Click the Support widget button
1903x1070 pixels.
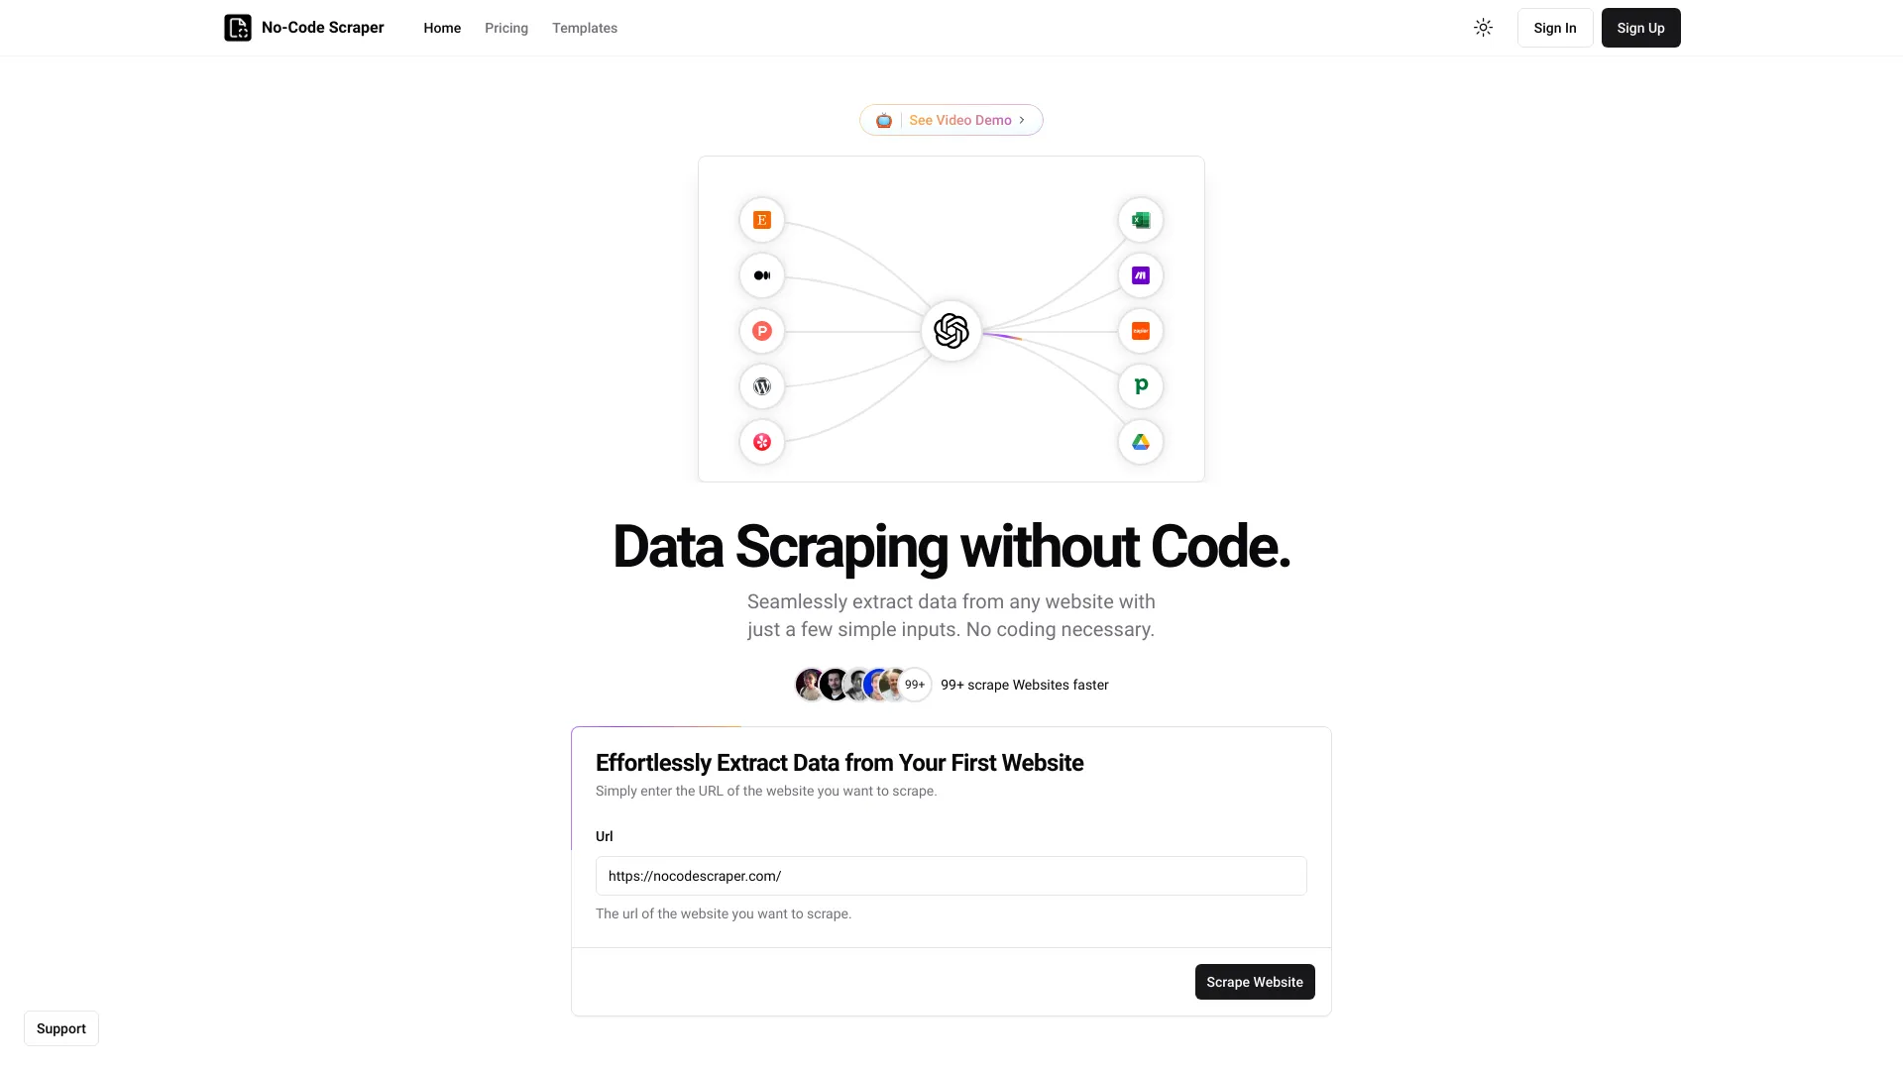pyautogui.click(x=61, y=1028)
